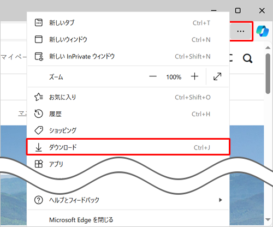Select 新しいウィンドウ menu item
This screenshot has width=273, height=227.
click(128, 39)
